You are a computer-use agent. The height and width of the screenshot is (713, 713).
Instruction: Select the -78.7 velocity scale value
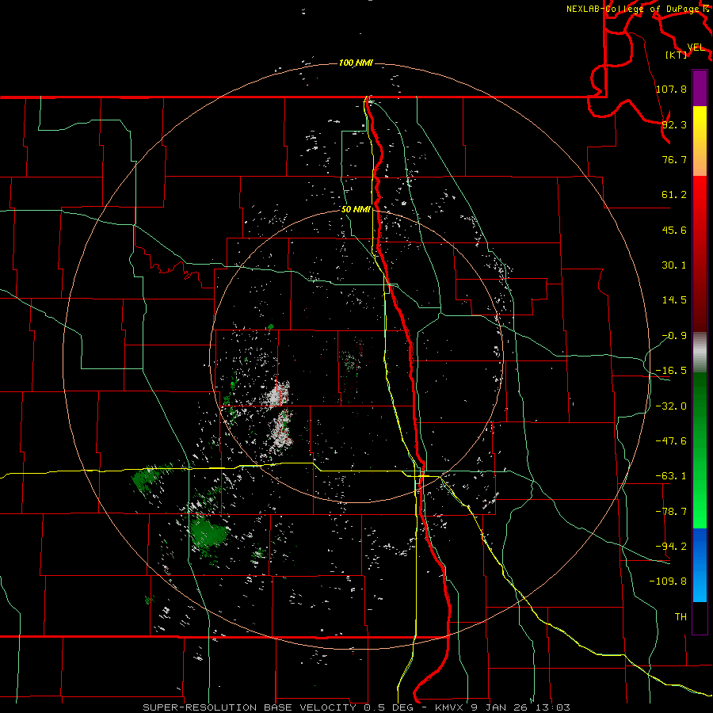pos(671,512)
